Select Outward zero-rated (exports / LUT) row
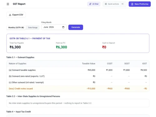The image size is (156, 117). point(78,76)
